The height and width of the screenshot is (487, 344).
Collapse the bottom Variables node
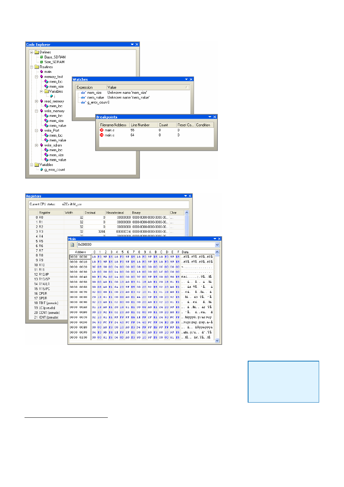point(31,165)
